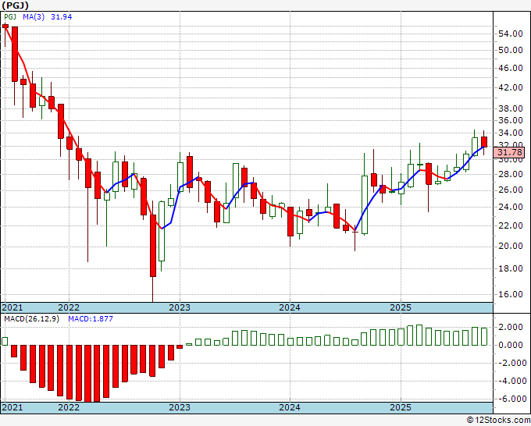Click the 42.00 price axis label
The width and height of the screenshot is (531, 426).
coord(511,87)
